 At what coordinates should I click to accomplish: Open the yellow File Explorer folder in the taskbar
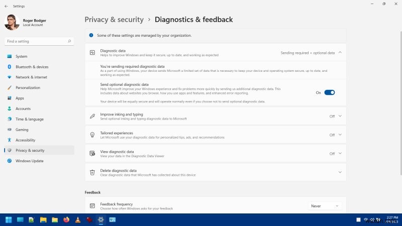[43, 220]
